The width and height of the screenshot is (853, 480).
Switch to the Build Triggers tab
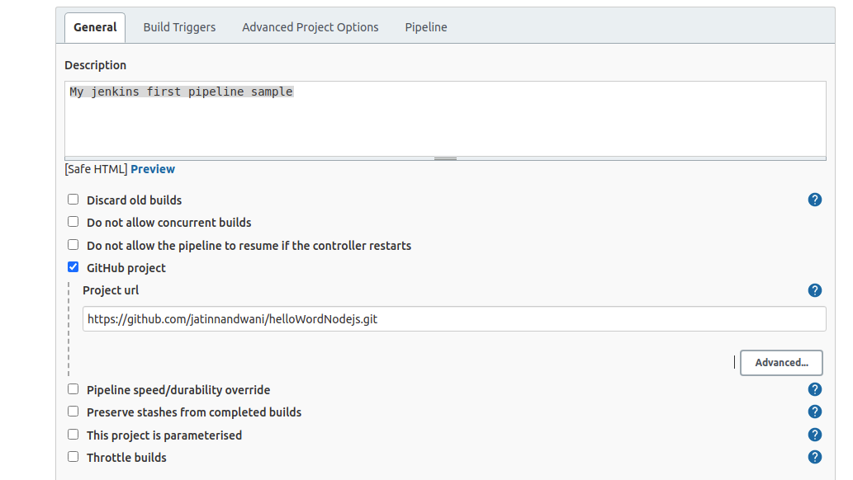tap(178, 26)
